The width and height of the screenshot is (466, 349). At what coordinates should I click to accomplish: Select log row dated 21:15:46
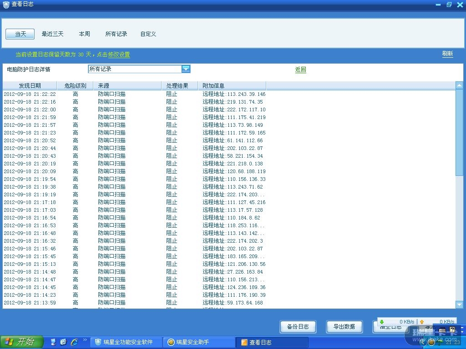pos(229,249)
